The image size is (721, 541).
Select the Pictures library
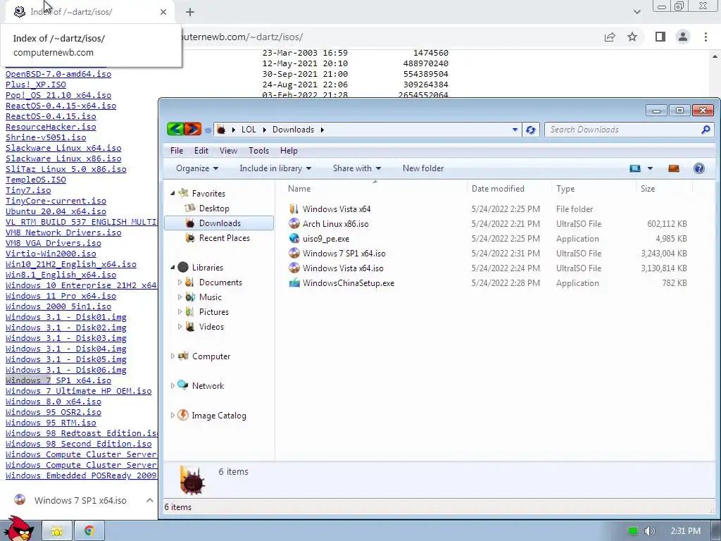point(214,312)
